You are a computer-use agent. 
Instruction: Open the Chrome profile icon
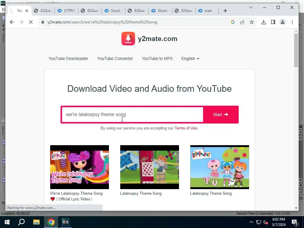[x=283, y=22]
